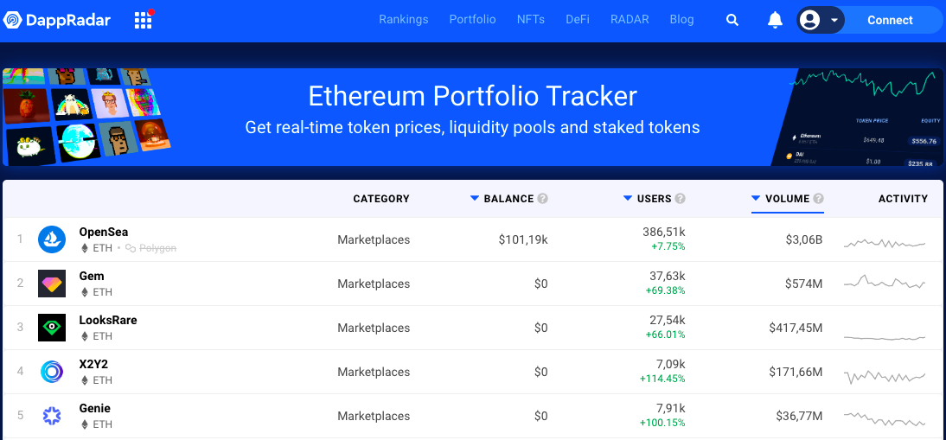
Task: Go to the NFTs section
Action: [x=531, y=19]
